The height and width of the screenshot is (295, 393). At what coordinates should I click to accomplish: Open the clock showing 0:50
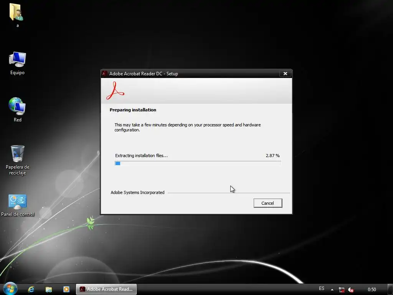pos(372,290)
